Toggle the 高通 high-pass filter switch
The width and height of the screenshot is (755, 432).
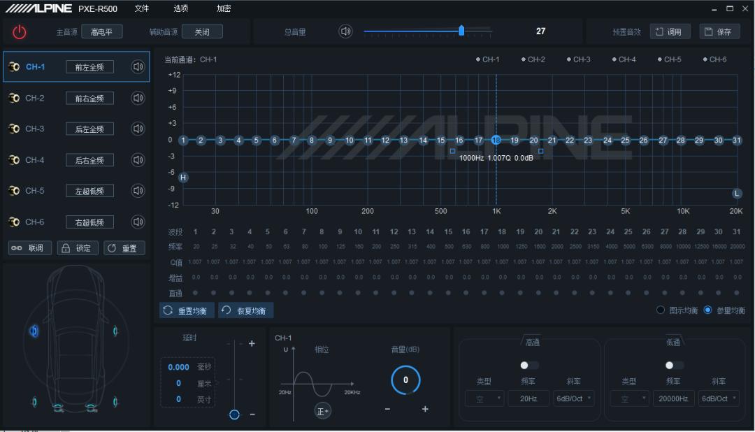[529, 365]
